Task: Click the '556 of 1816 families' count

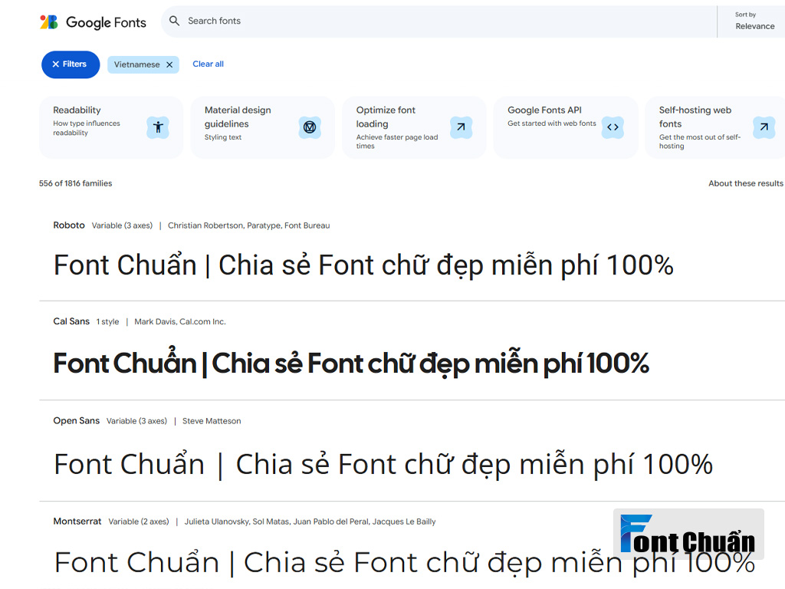Action: click(76, 183)
